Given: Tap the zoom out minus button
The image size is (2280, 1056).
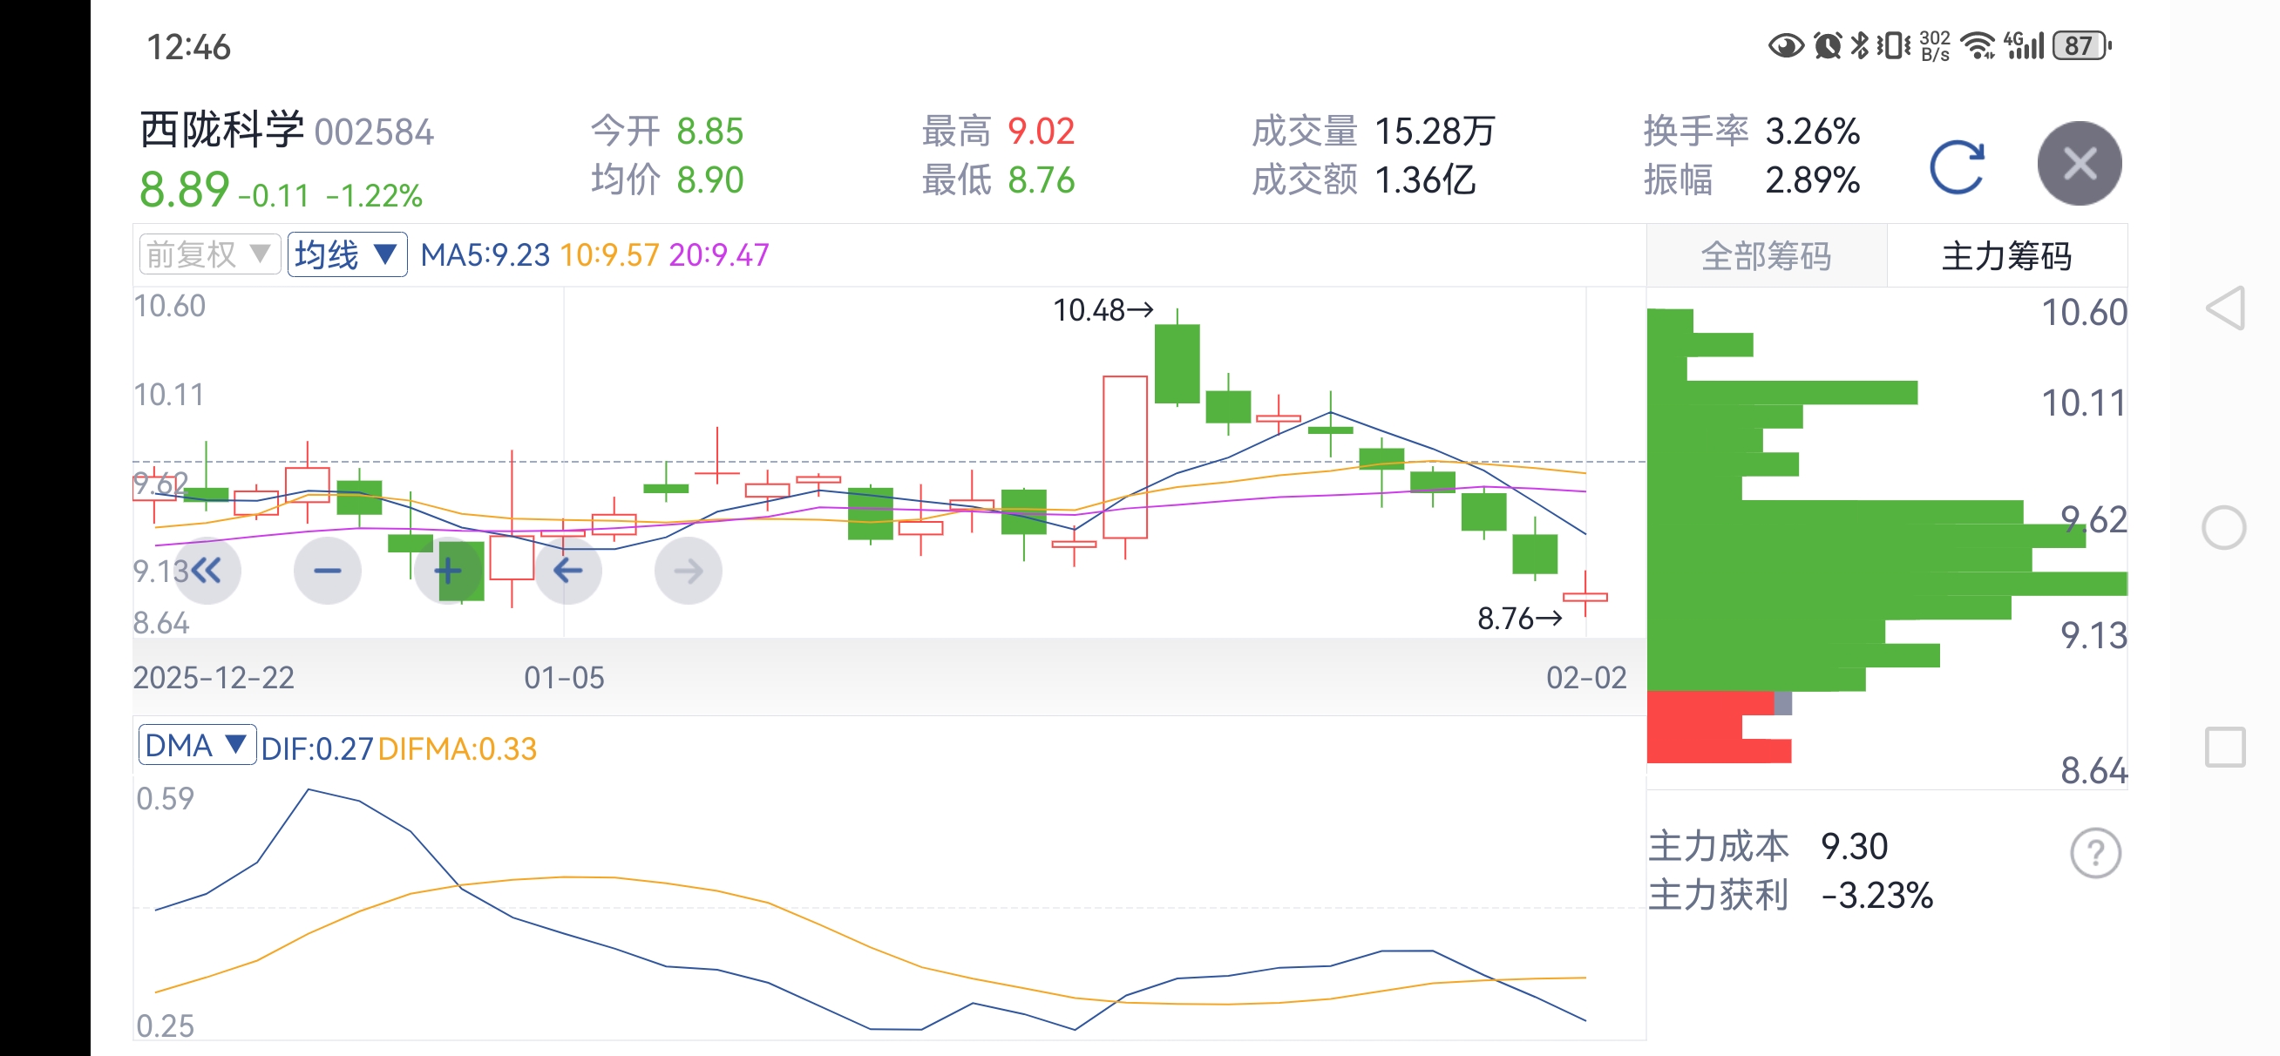Looking at the screenshot, I should [328, 571].
